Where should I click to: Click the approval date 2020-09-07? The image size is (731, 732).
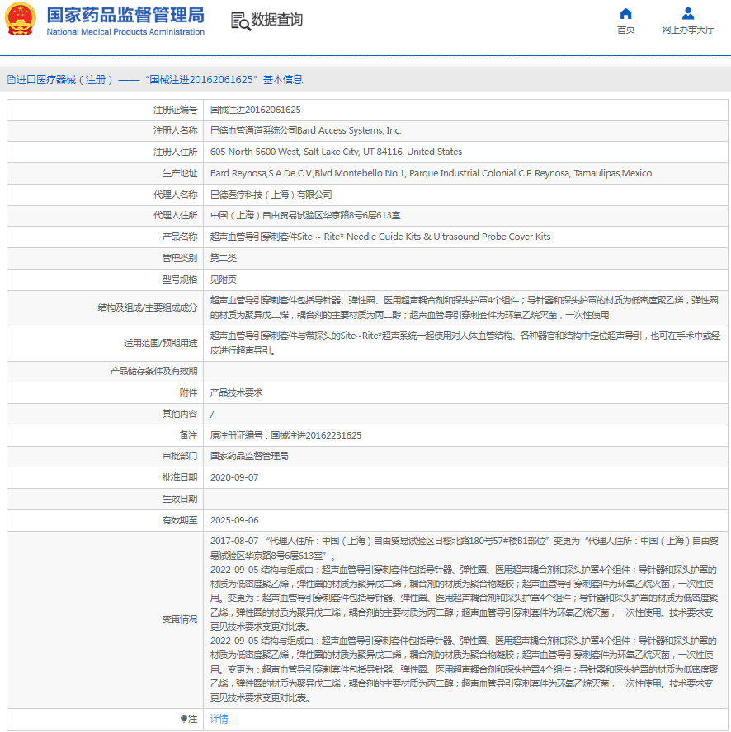point(234,477)
